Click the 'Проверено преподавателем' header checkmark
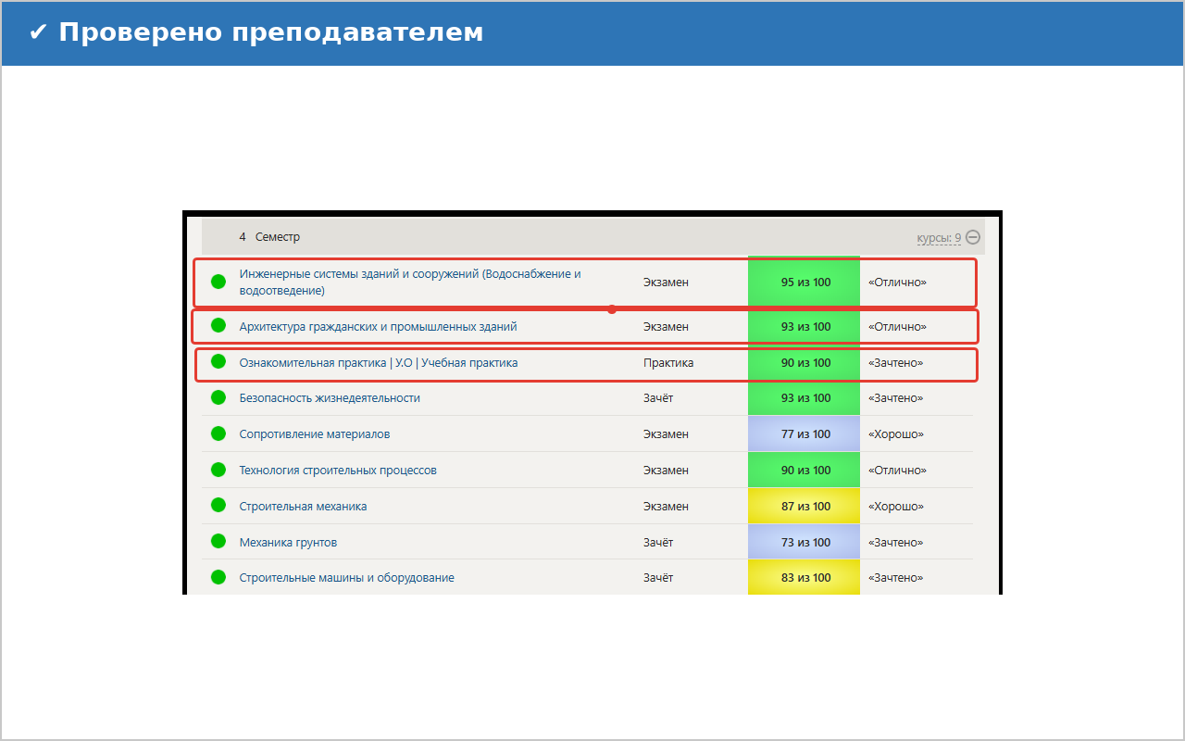 coord(38,32)
